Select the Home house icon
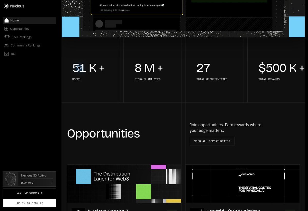The width and height of the screenshot is (308, 211). (7, 20)
